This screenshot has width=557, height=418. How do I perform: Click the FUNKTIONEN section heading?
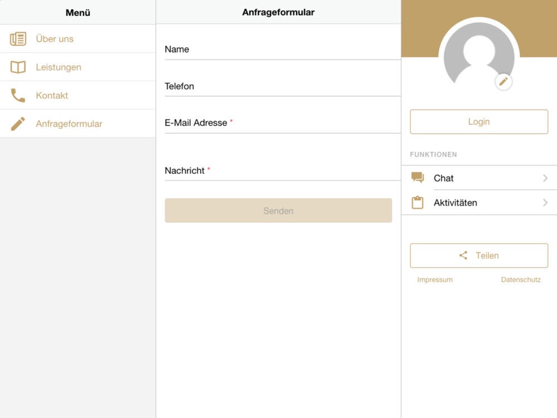pos(433,154)
